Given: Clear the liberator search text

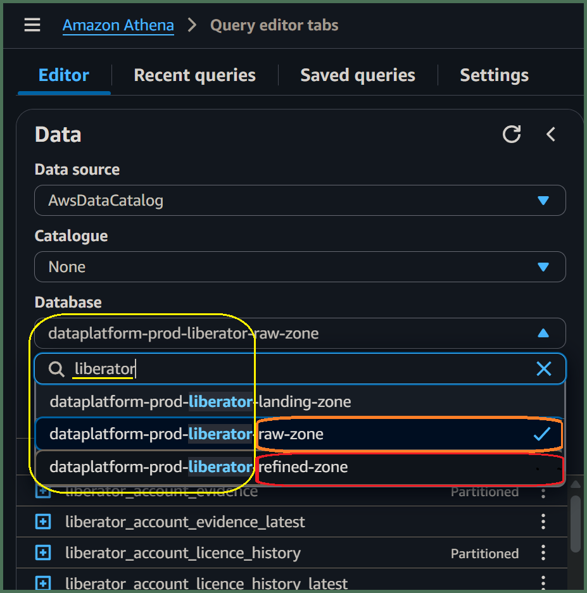Looking at the screenshot, I should 543,368.
